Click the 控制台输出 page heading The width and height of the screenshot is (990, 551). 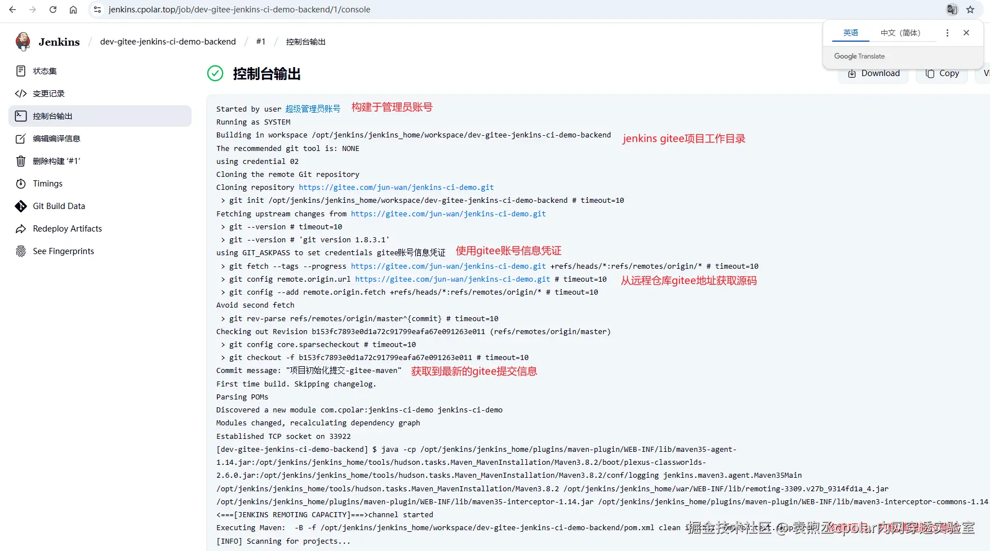coord(267,74)
